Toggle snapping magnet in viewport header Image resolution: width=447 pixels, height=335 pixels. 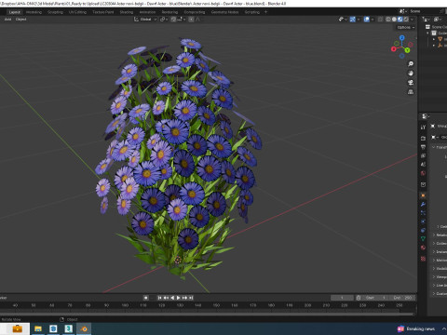[173, 20]
